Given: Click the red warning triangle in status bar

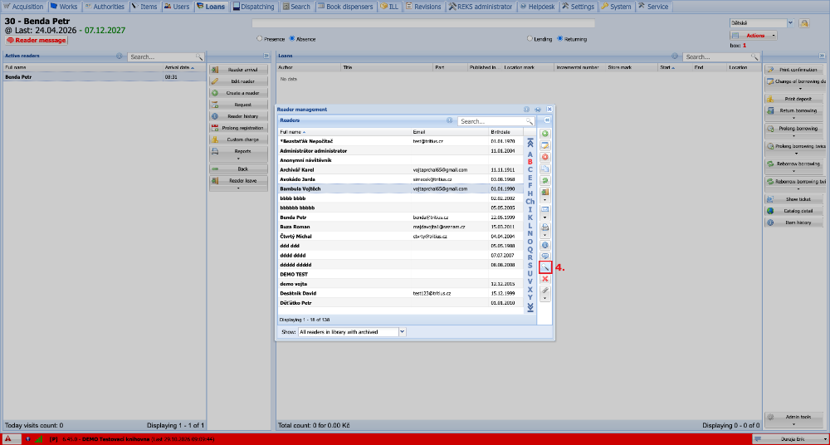Looking at the screenshot, I should pos(9,439).
